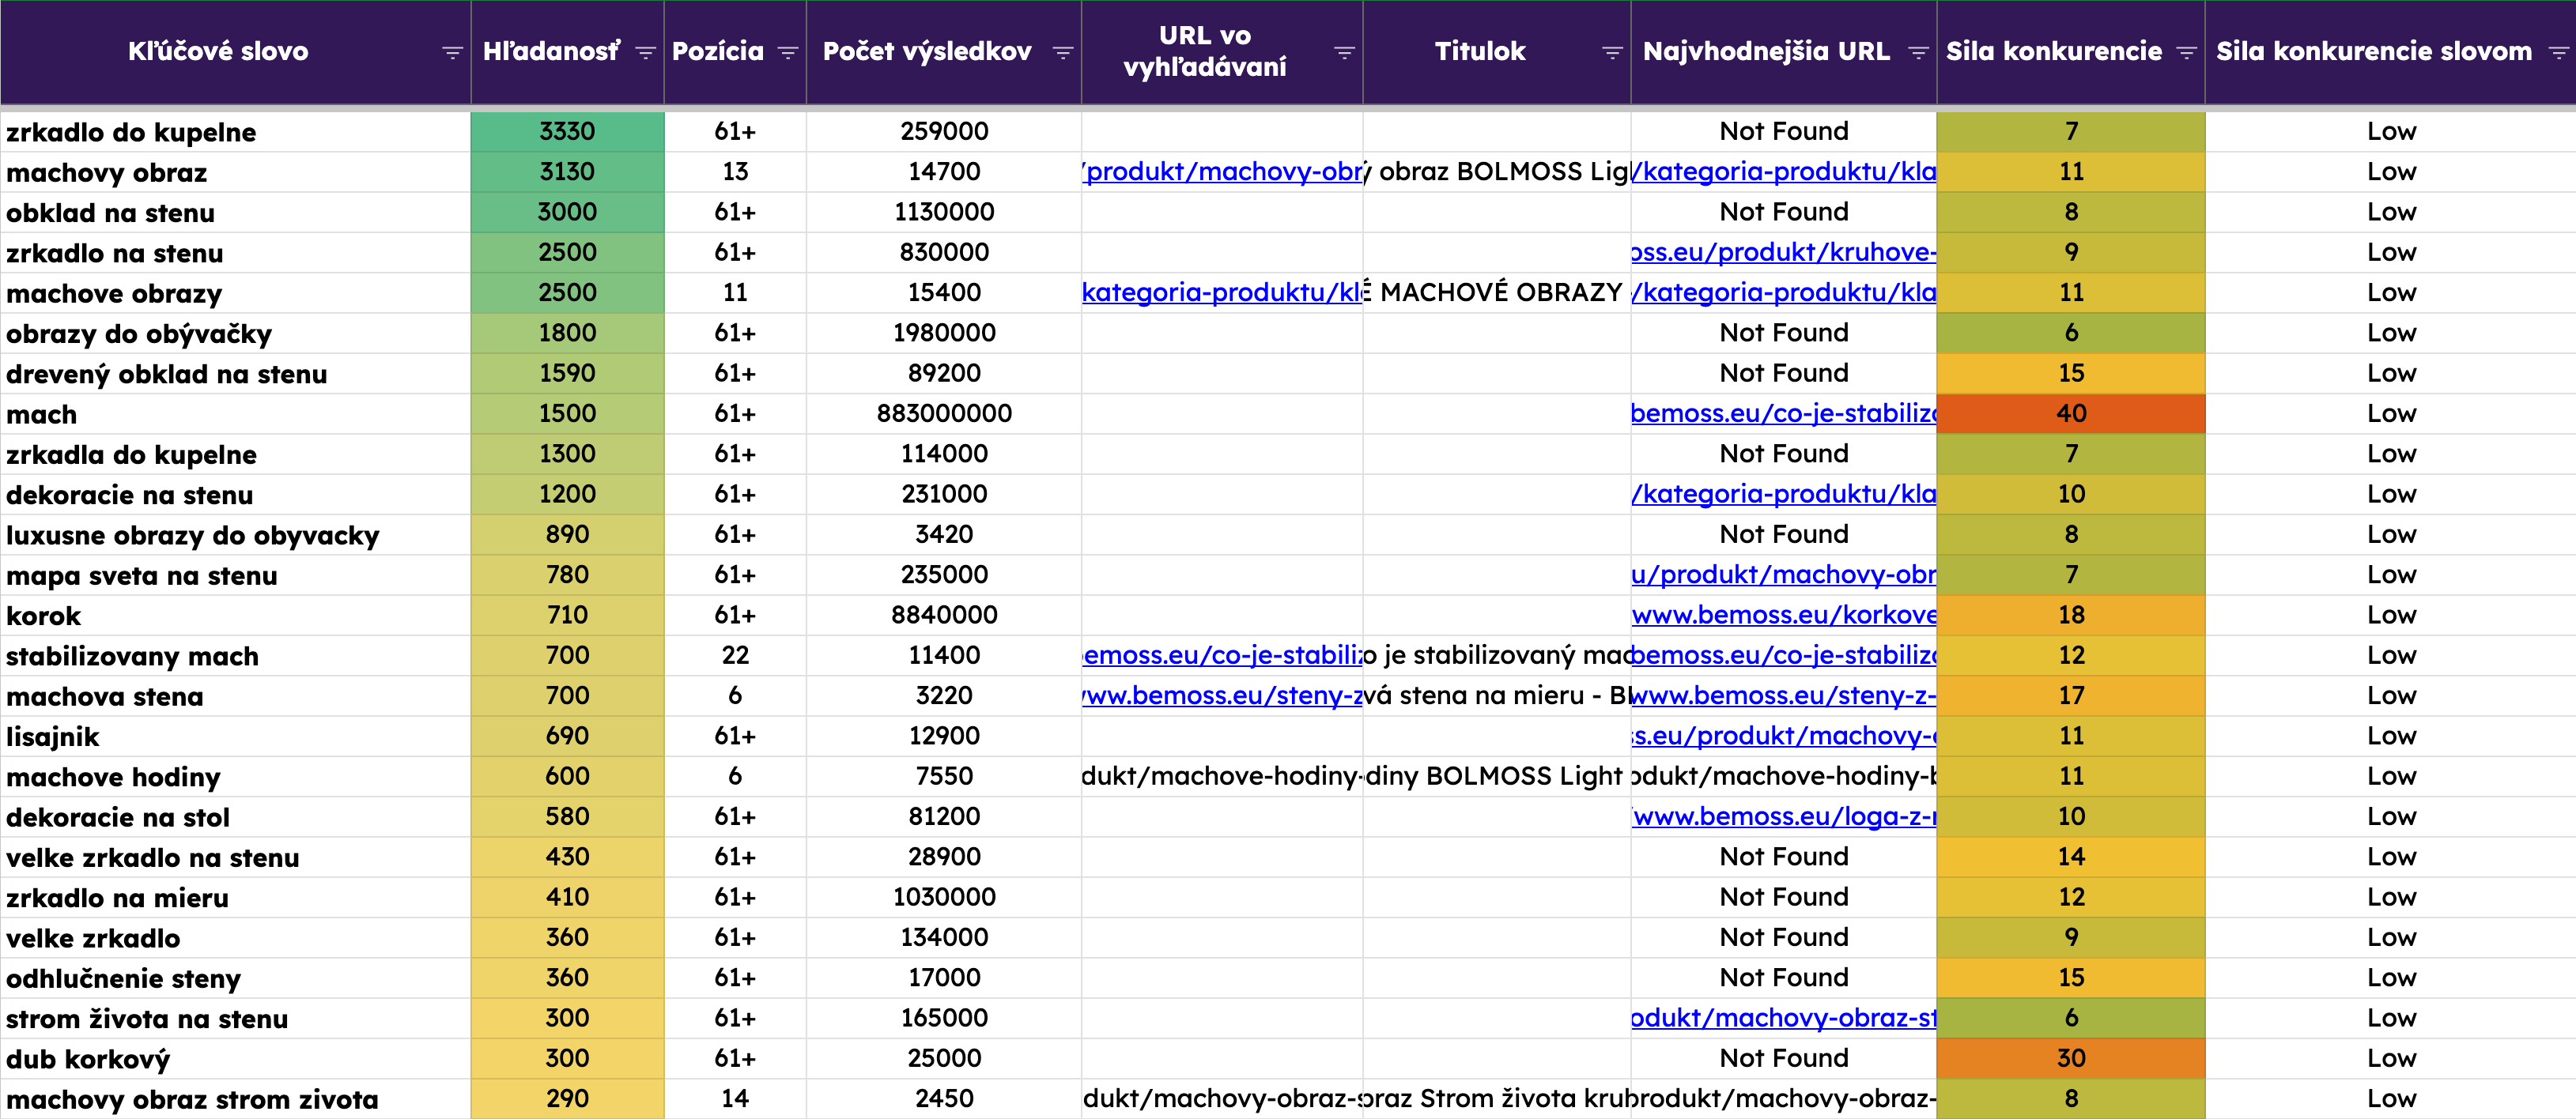
Task: Open best URL link in dekoracie na stol row
Action: click(1784, 816)
